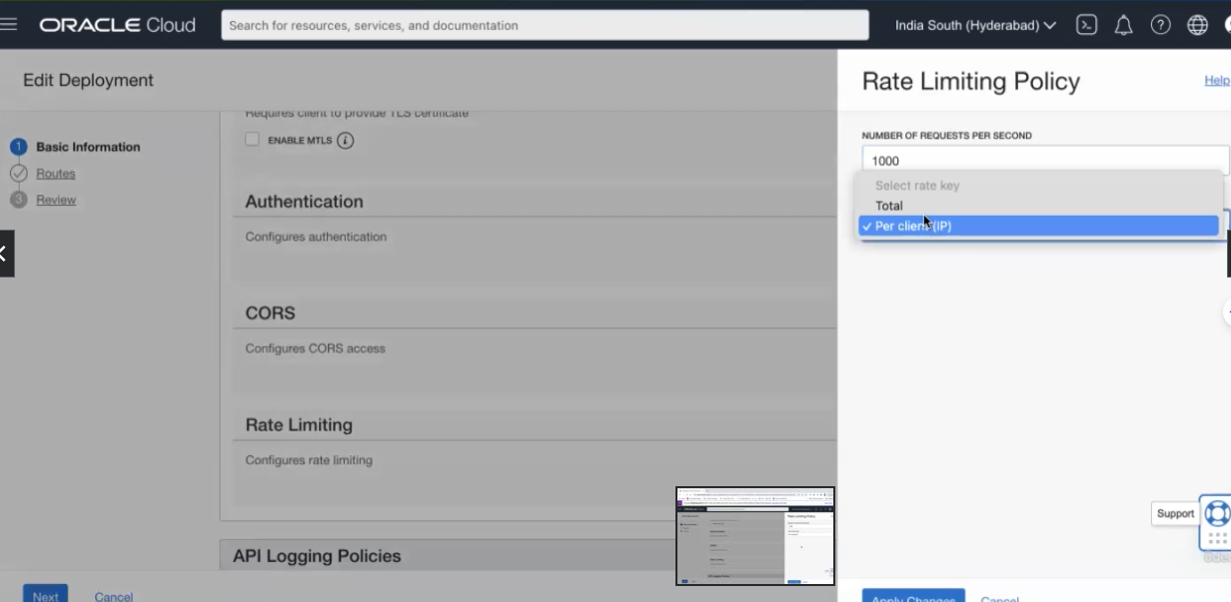Image resolution: width=1231 pixels, height=602 pixels.
Task: Open the Help link in the policy panel
Action: (1216, 80)
